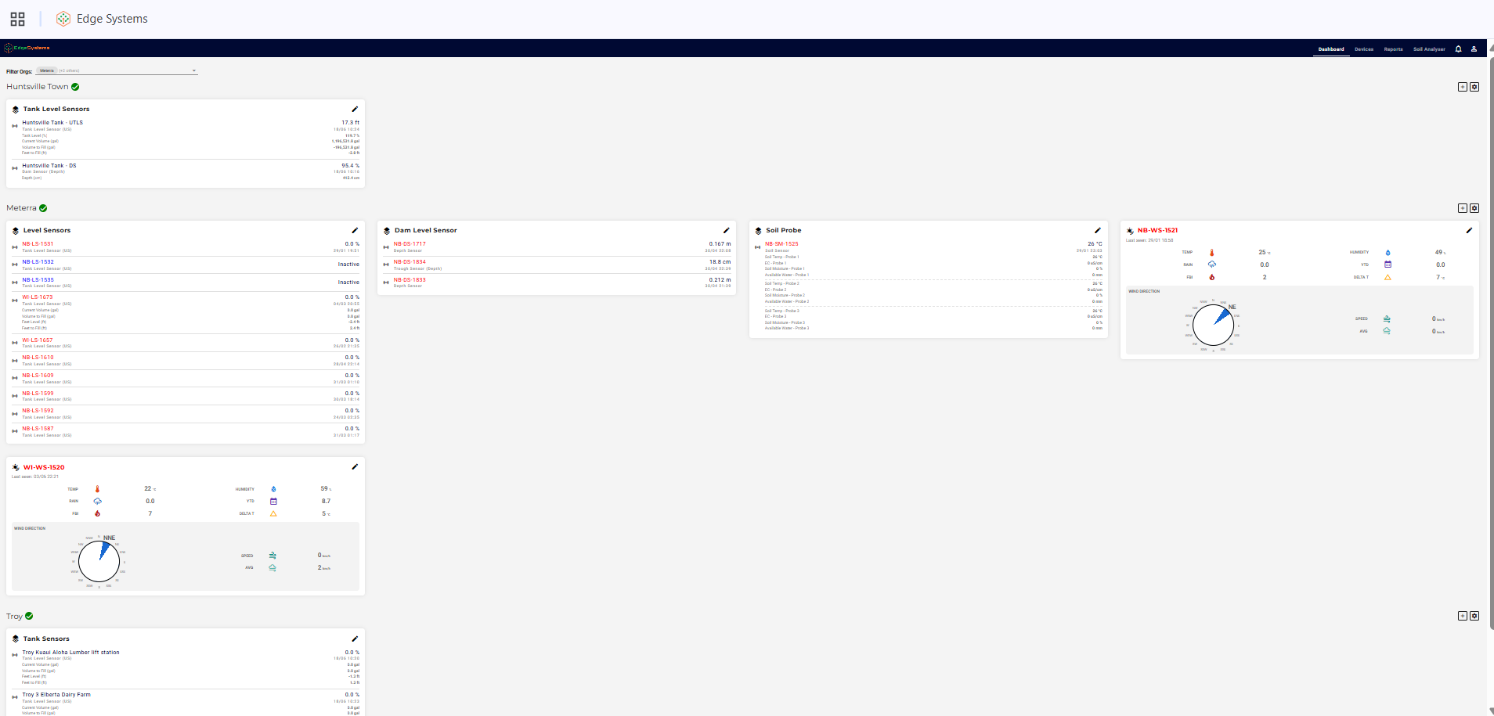Image resolution: width=1494 pixels, height=716 pixels.
Task: Click the YTD calendar icon in NB-WS-1521
Action: (x=1388, y=264)
